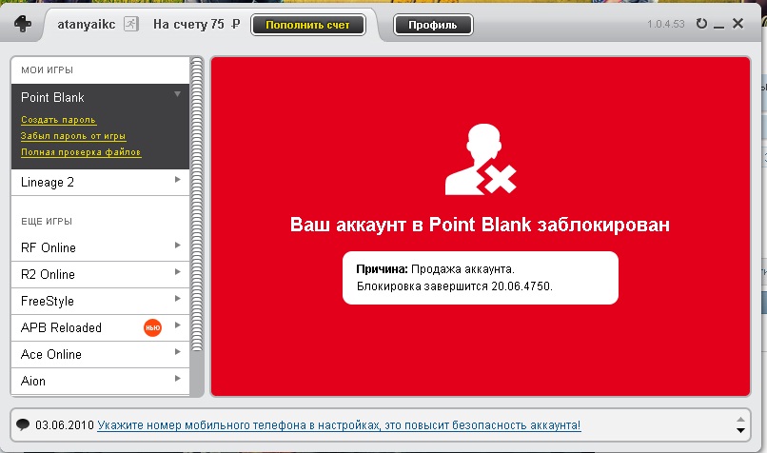This screenshot has width=767, height=453.
Task: Open the Забыл пароль от игры link
Action: coord(73,136)
